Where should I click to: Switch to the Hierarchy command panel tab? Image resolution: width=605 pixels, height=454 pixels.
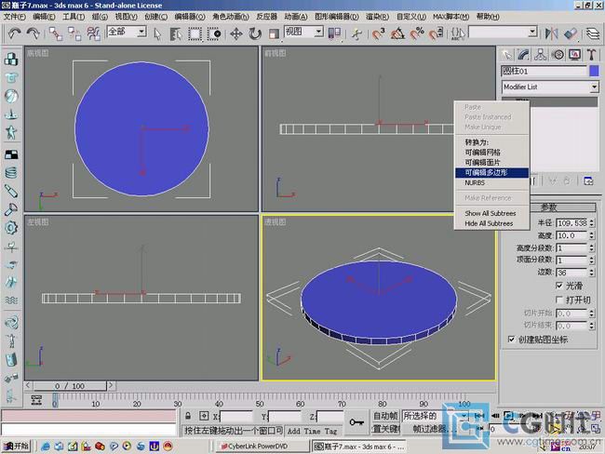(541, 55)
